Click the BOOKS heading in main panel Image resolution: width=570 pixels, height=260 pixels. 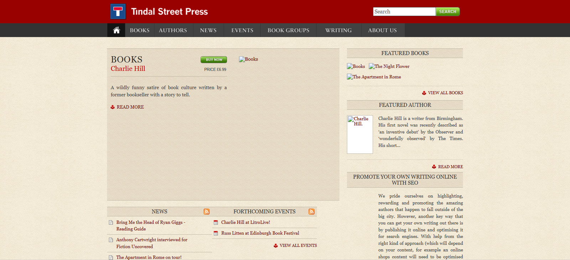coord(126,59)
